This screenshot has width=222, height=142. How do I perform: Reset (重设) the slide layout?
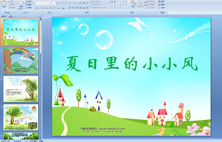point(29,4)
